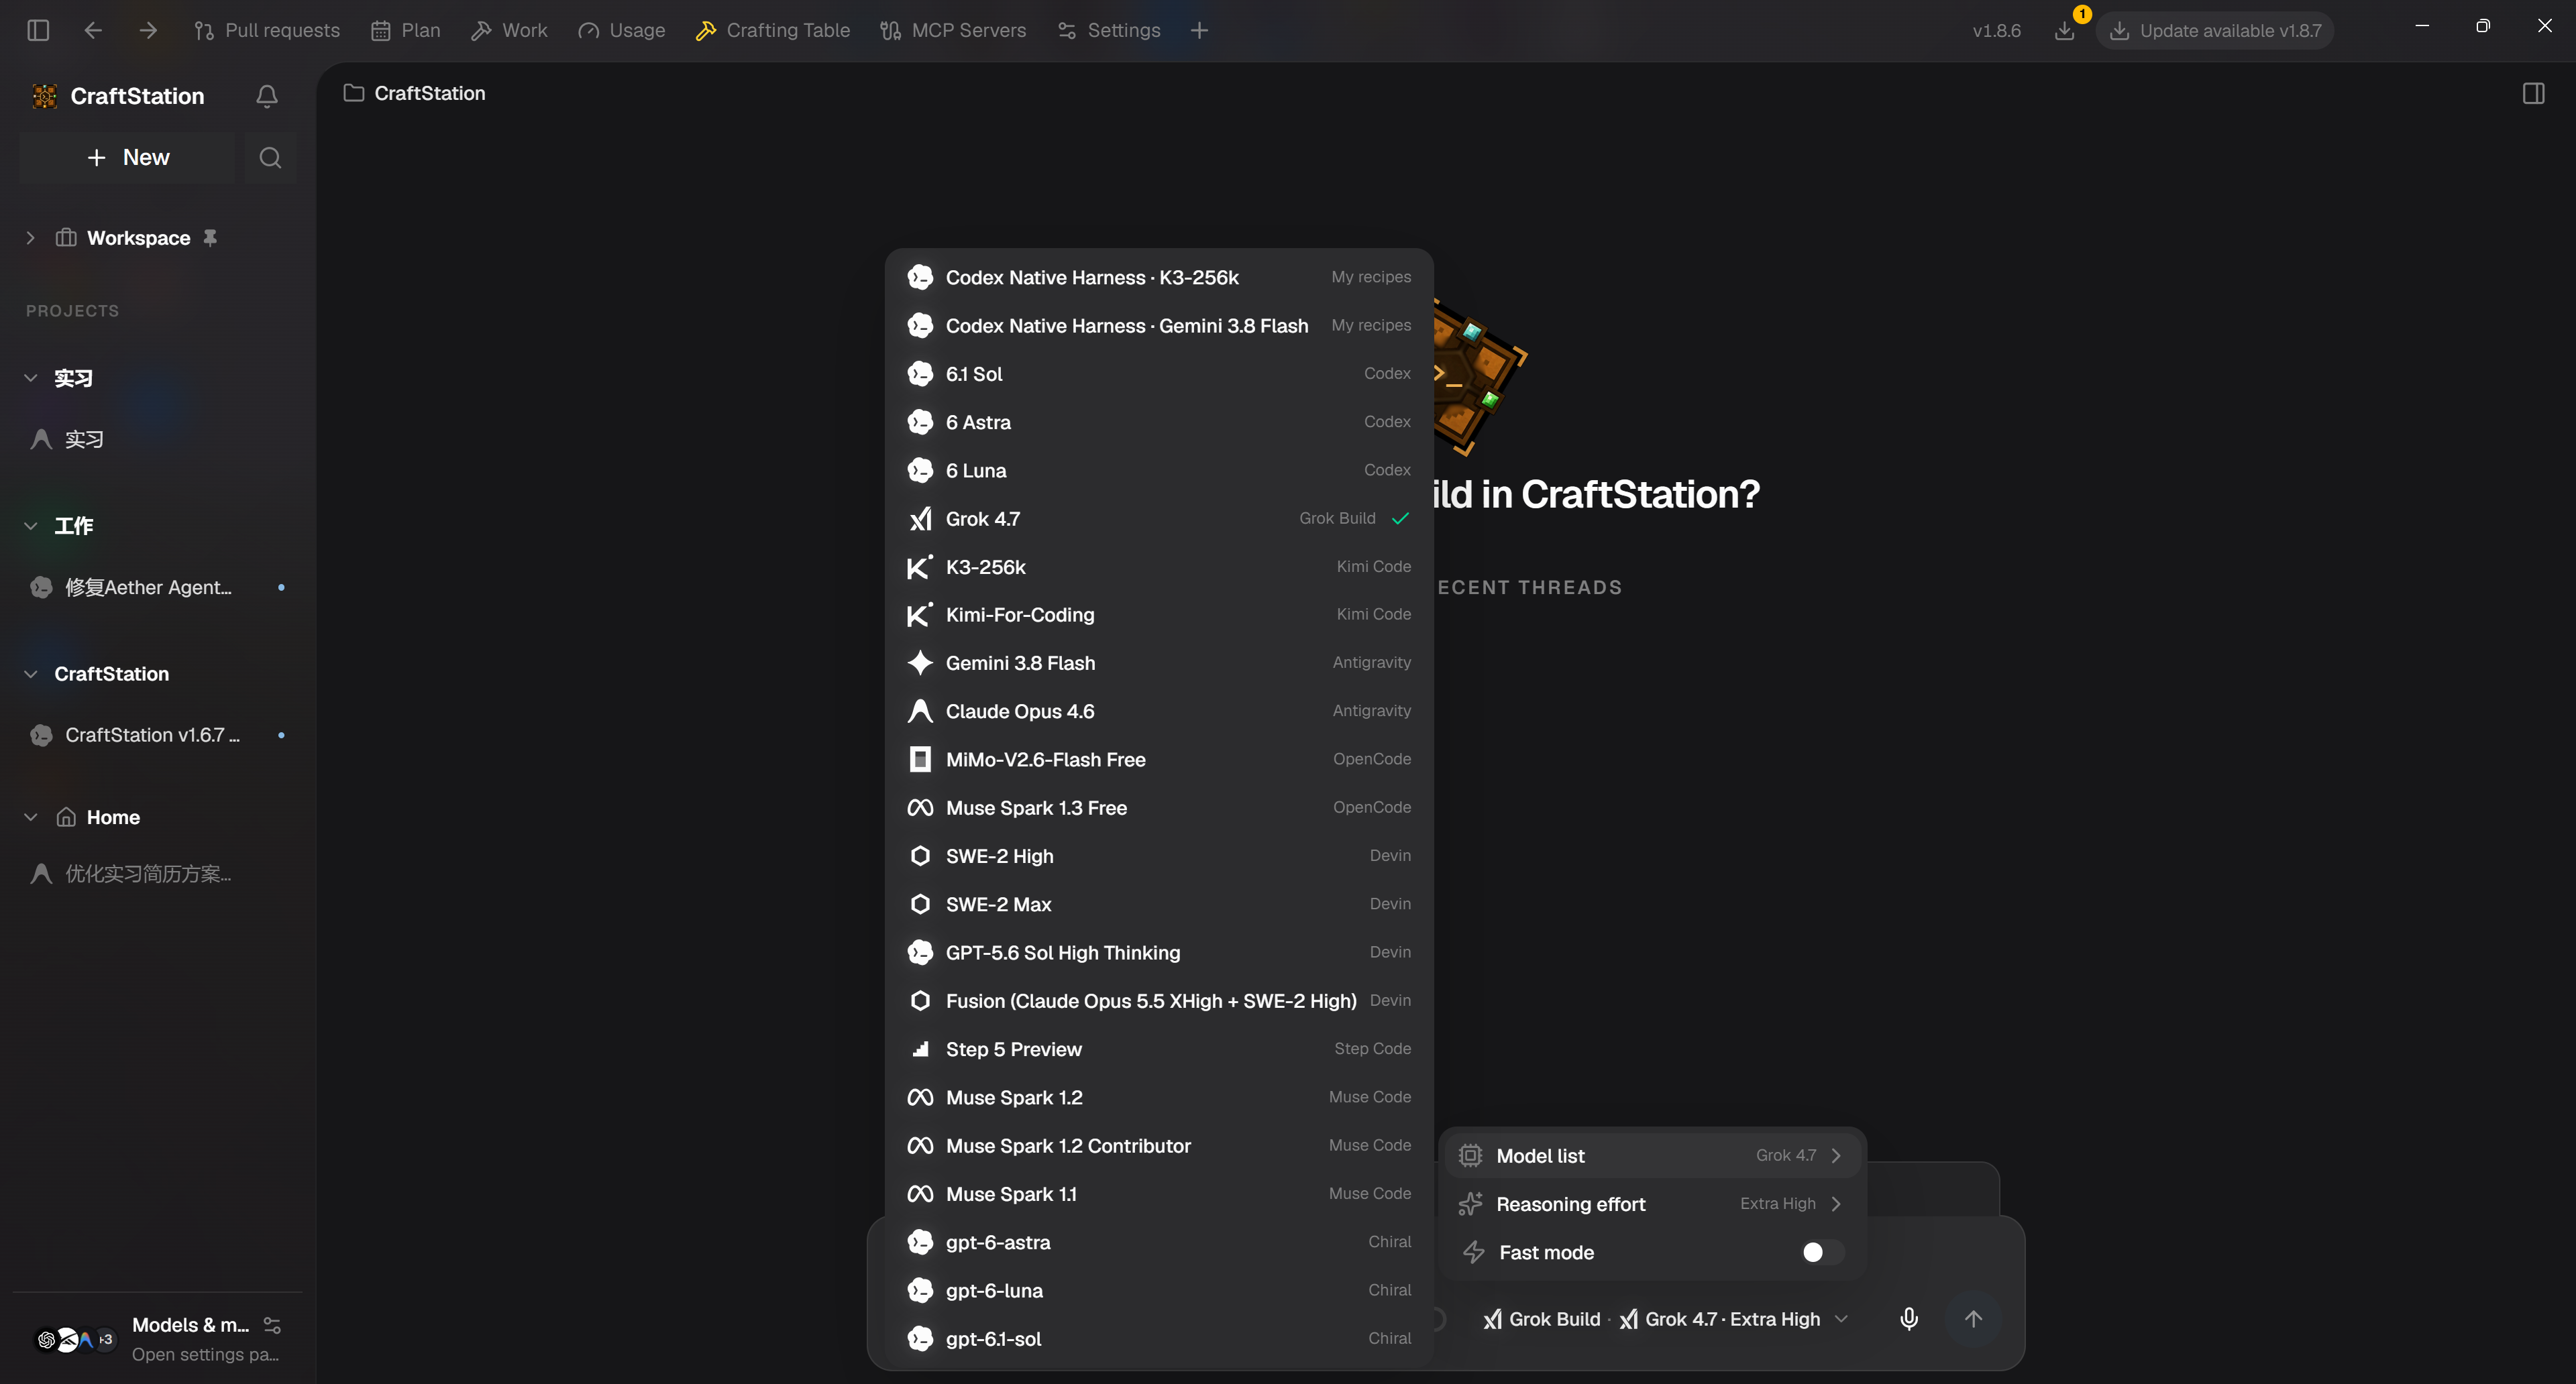Toggle the right side panel icon
Image resolution: width=2576 pixels, height=1384 pixels.
(2533, 93)
